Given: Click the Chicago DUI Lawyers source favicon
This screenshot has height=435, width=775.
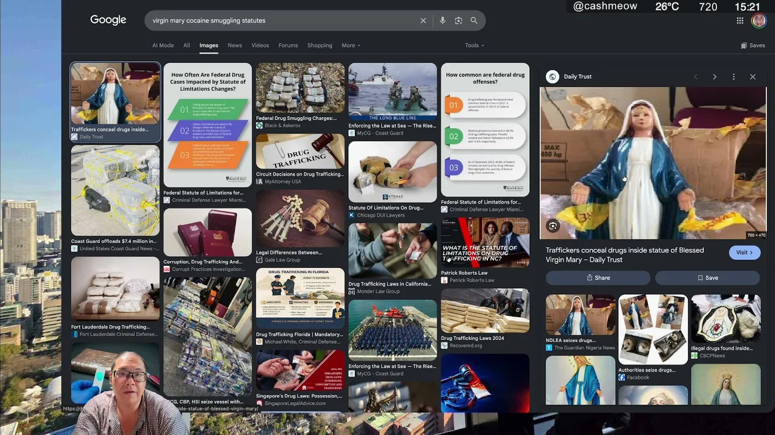Looking at the screenshot, I should (x=351, y=215).
